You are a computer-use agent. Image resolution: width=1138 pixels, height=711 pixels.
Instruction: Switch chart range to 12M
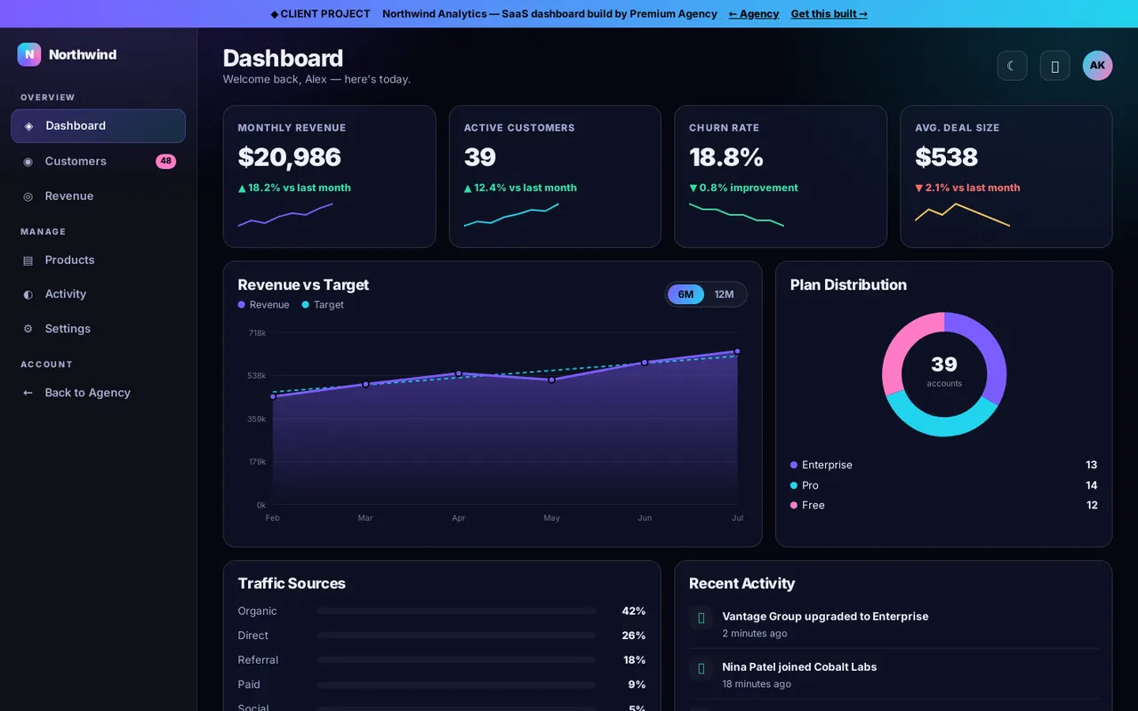point(725,294)
